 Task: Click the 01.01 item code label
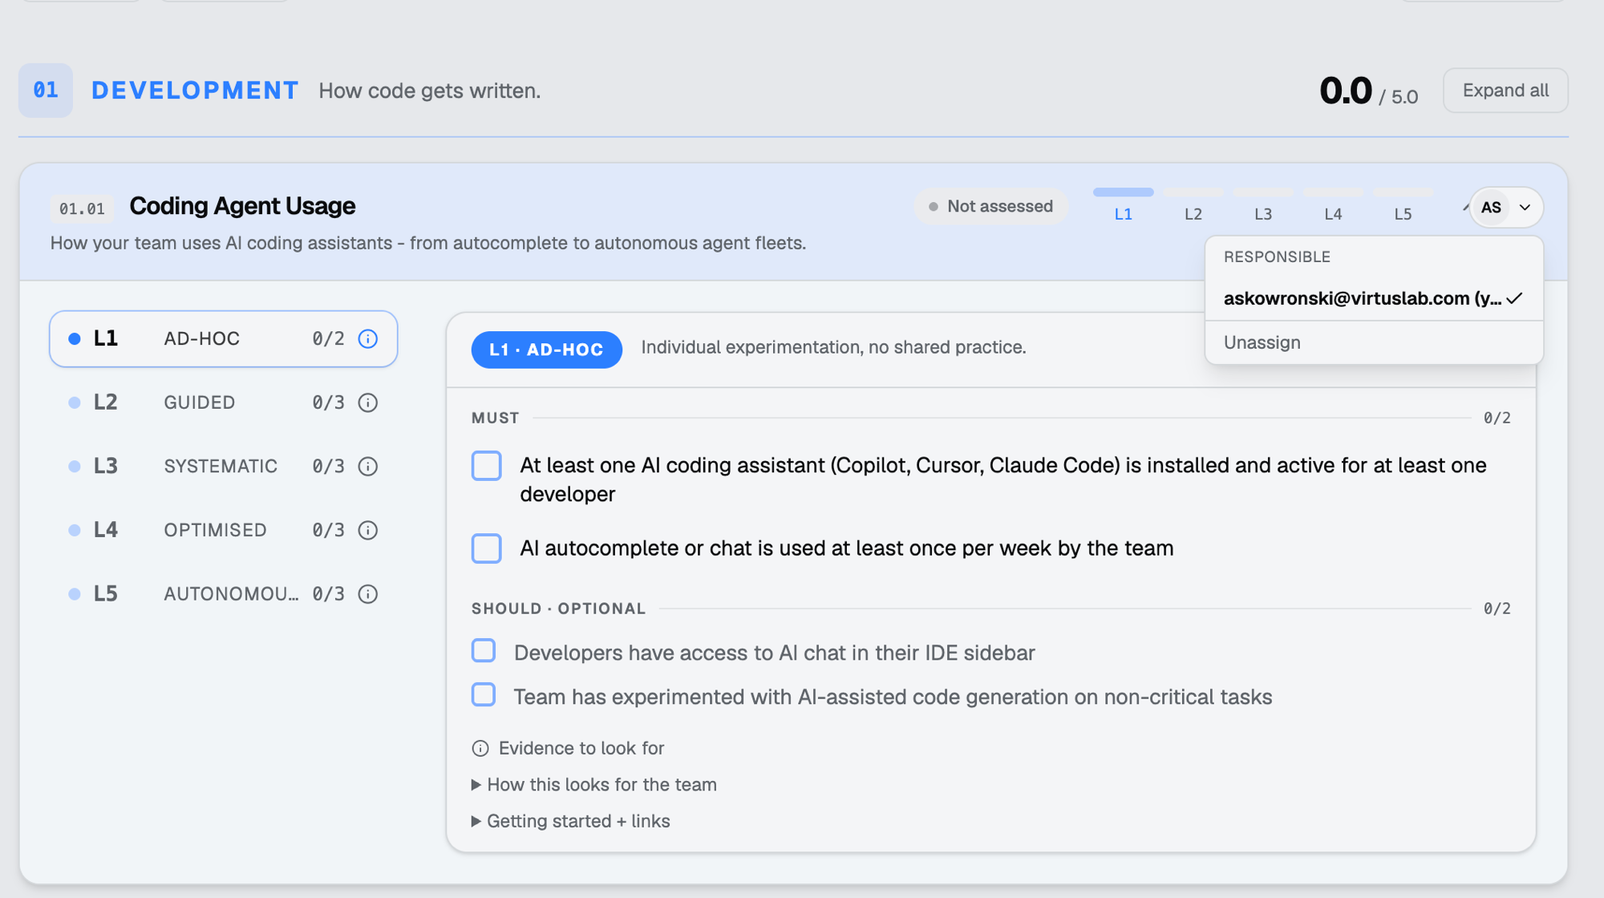(x=82, y=208)
